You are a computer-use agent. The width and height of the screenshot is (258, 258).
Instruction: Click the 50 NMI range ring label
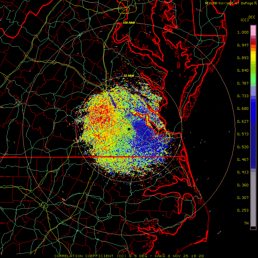click(x=129, y=76)
